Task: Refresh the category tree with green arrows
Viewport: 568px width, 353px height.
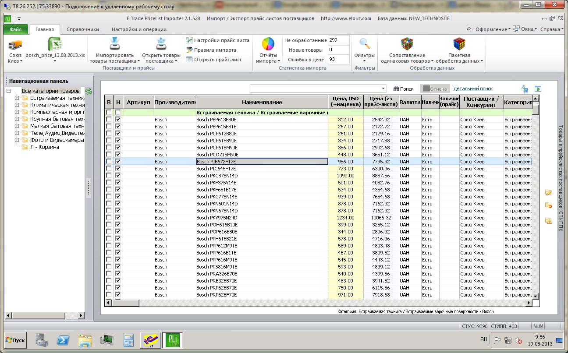Action: 89,91
